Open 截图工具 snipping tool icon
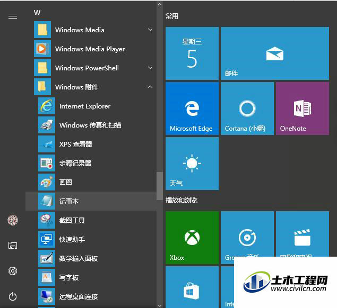This screenshot has height=308, width=337. 47,220
